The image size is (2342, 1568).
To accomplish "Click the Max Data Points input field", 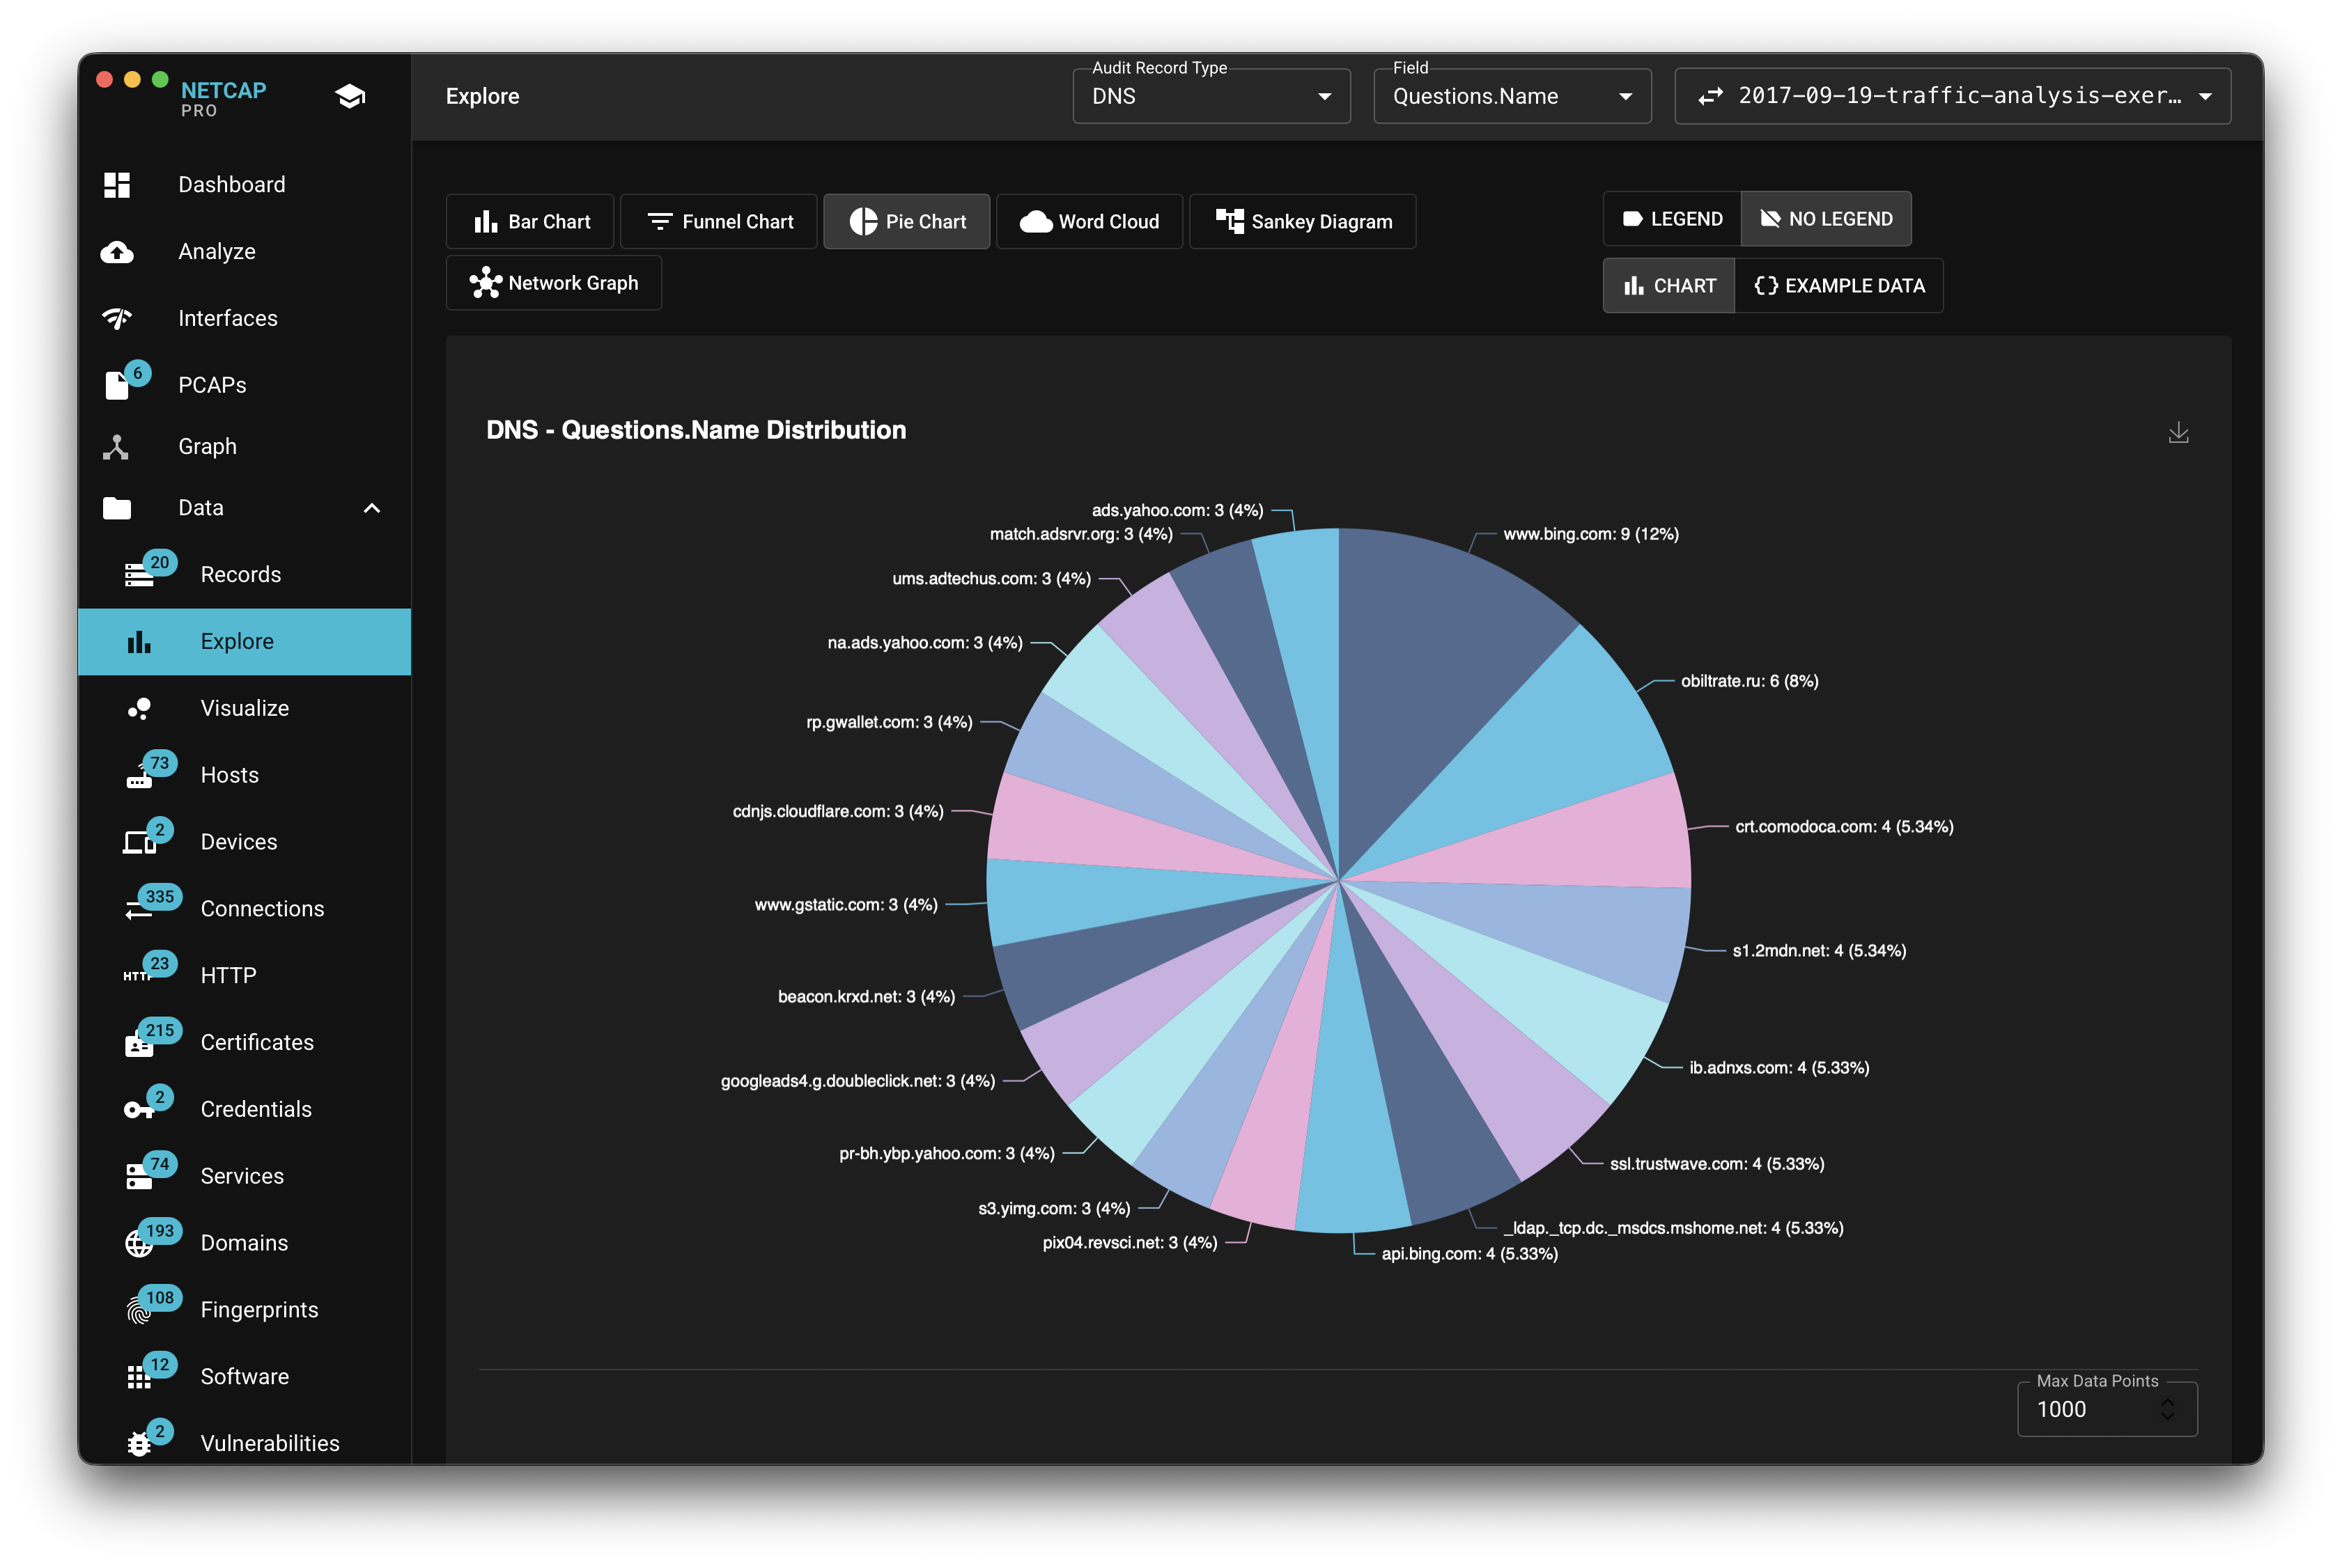I will [x=2107, y=1409].
